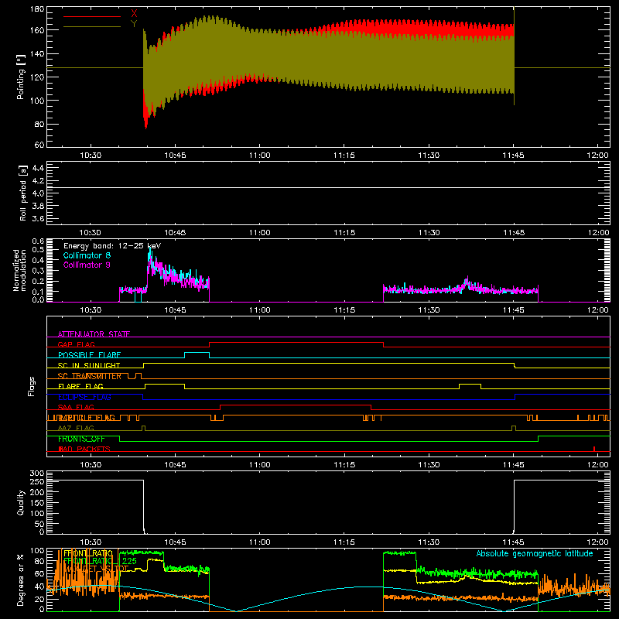Screen dimensions: 619x619
Task: Click the "Roll period [s]" axis title
Action: pyautogui.click(x=22, y=193)
